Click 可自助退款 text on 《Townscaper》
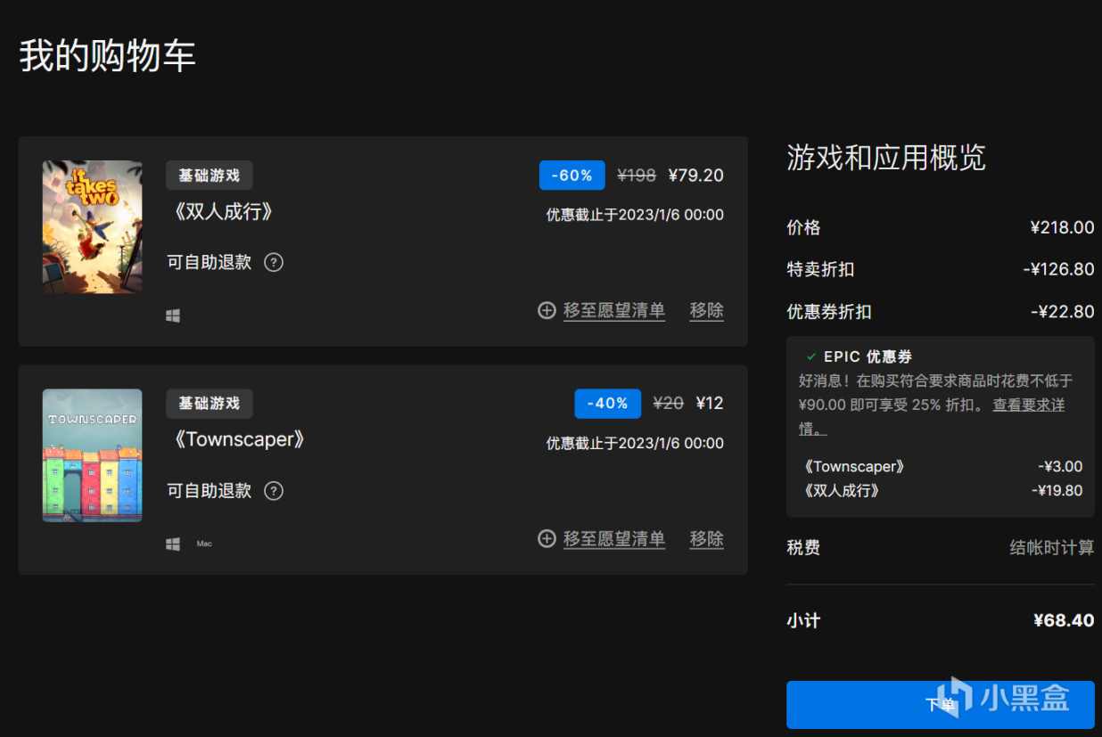 coord(210,491)
